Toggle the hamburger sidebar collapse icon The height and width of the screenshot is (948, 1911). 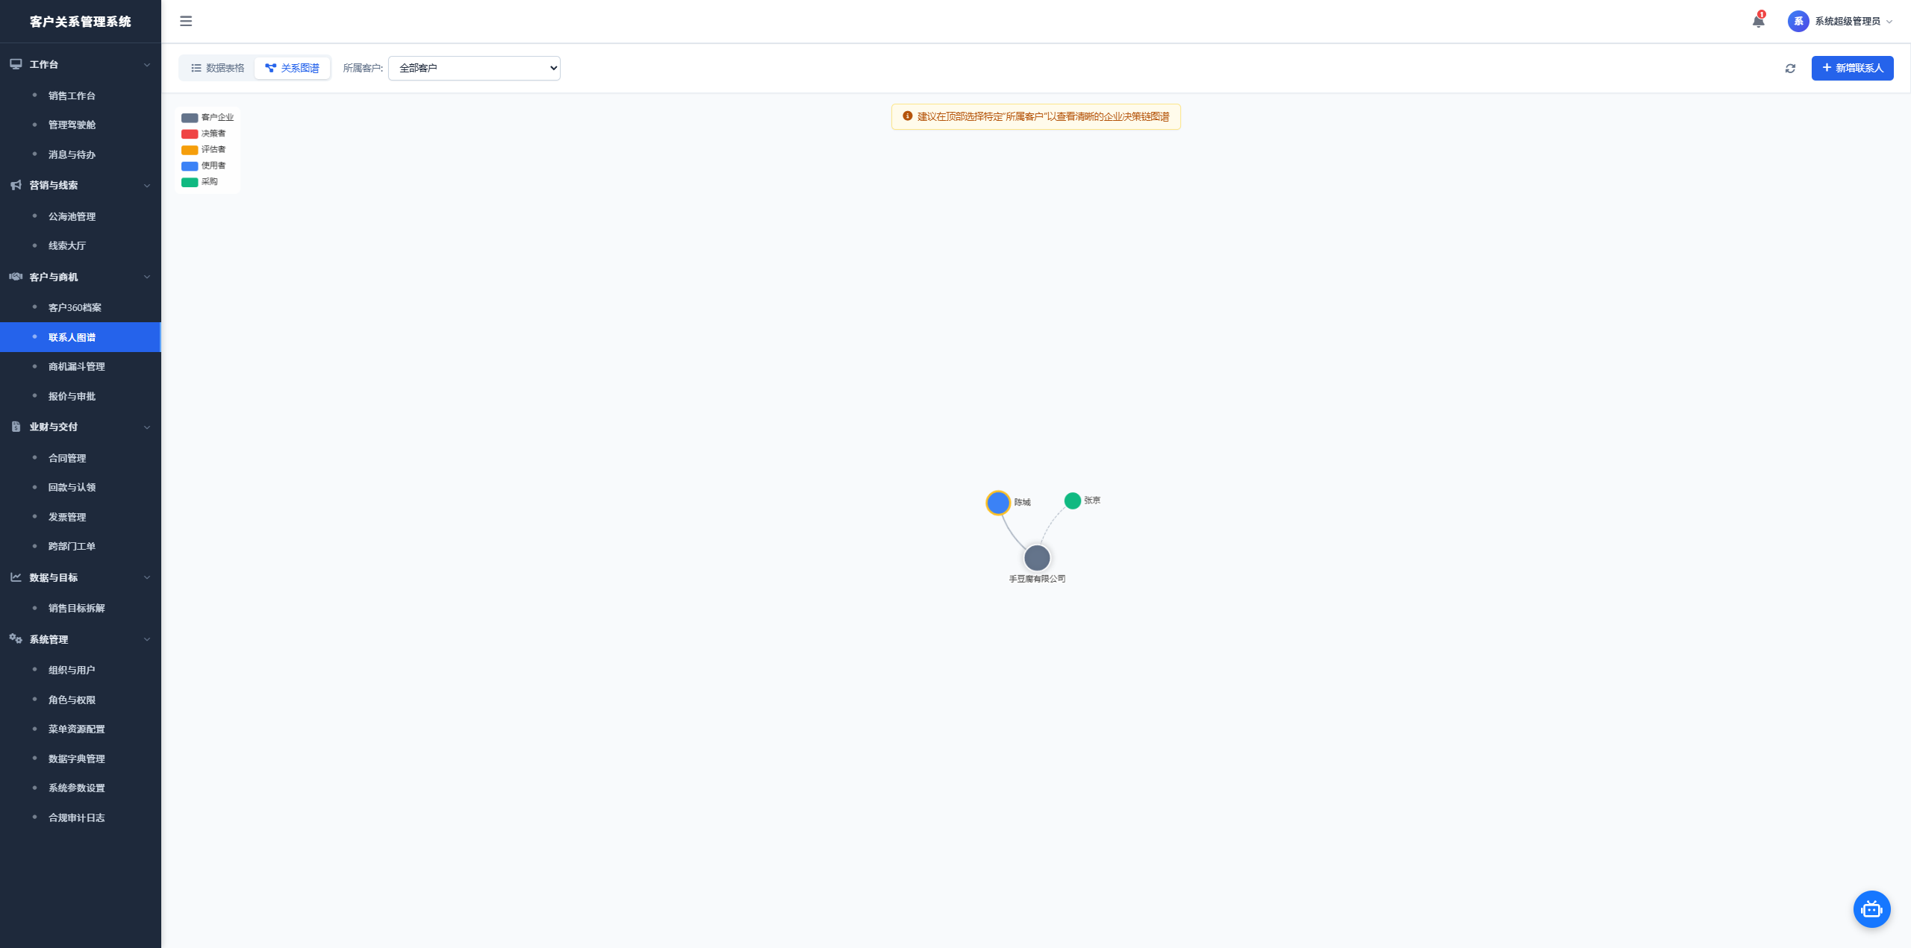(186, 21)
